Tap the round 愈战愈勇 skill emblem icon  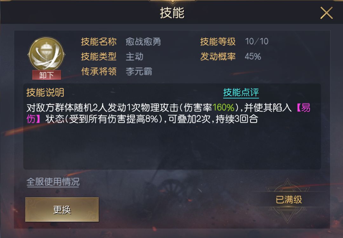46,54
